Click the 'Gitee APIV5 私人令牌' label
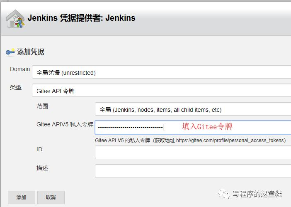 pyautogui.click(x=65, y=124)
